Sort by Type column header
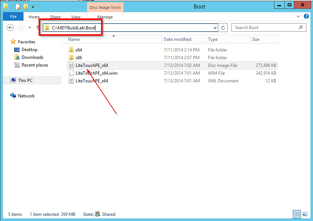 click(227, 39)
